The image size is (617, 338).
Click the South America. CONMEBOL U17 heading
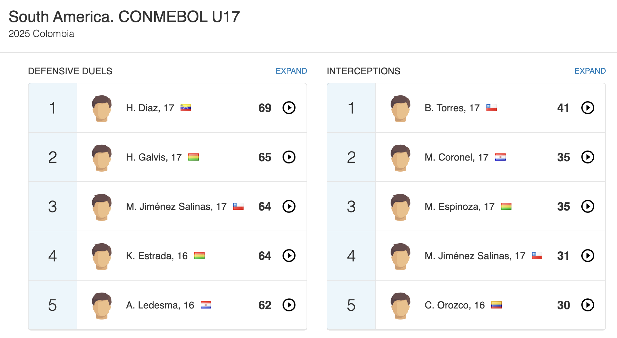point(124,17)
